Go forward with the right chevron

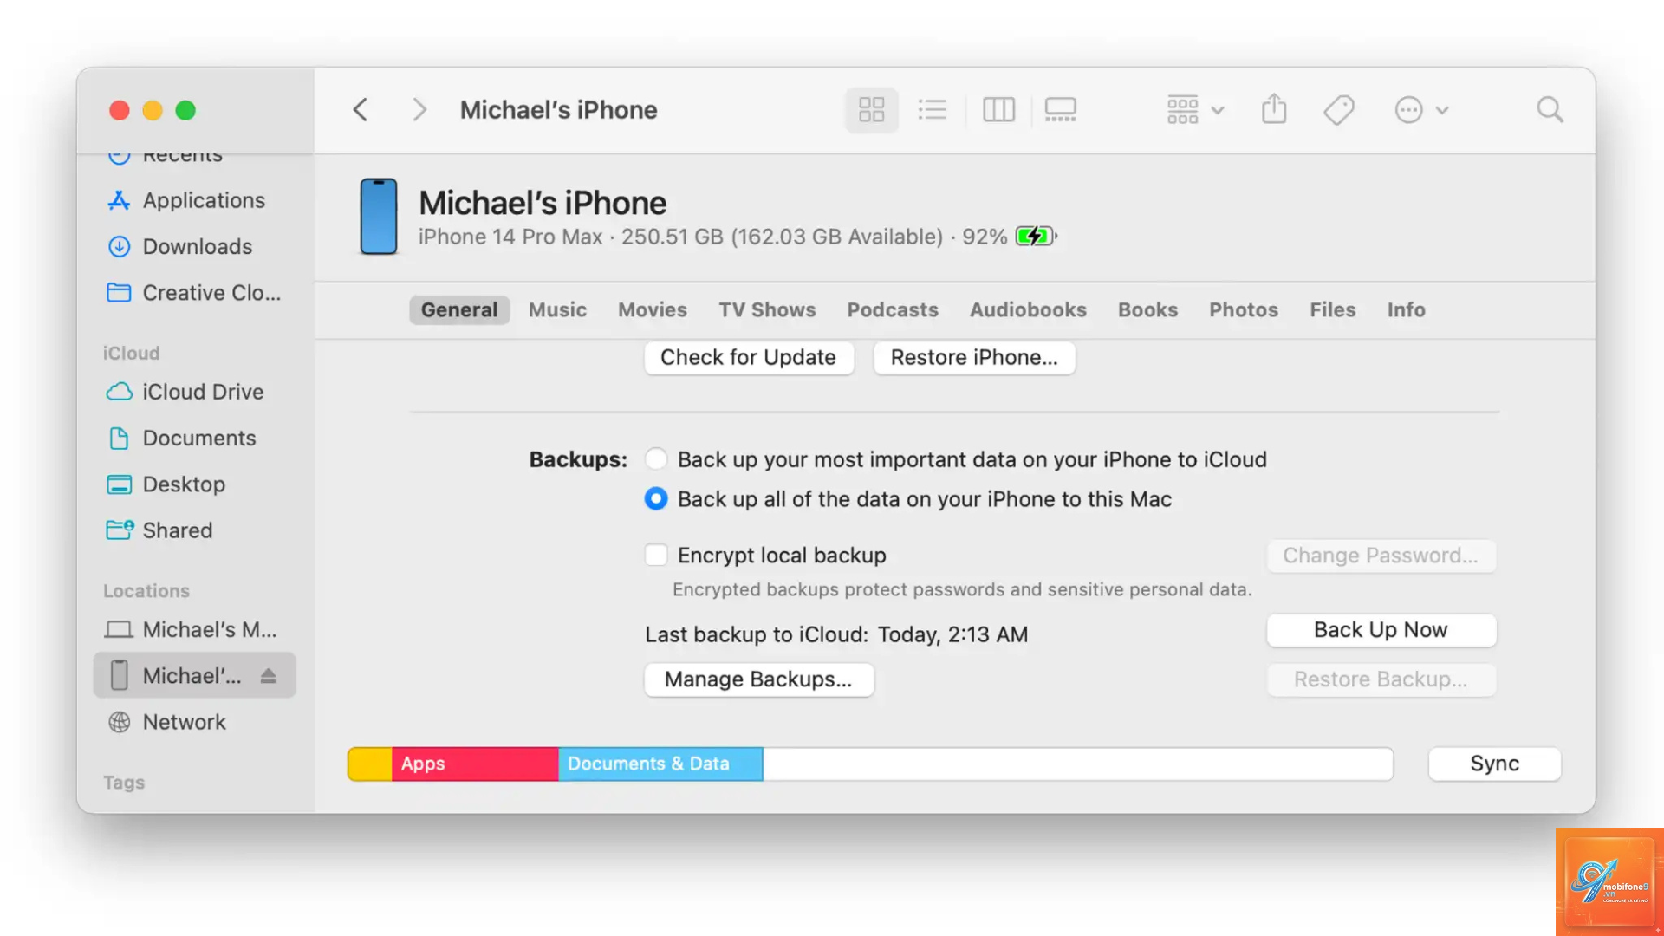419,110
